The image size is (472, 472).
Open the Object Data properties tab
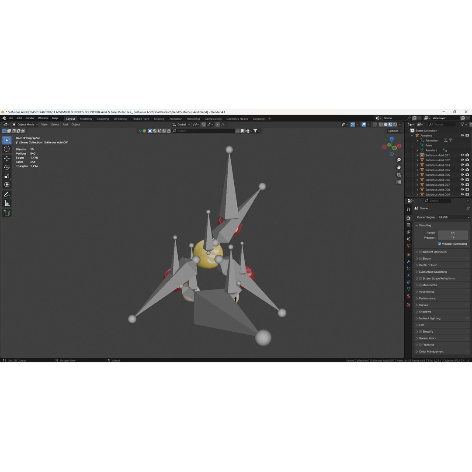pos(409,289)
